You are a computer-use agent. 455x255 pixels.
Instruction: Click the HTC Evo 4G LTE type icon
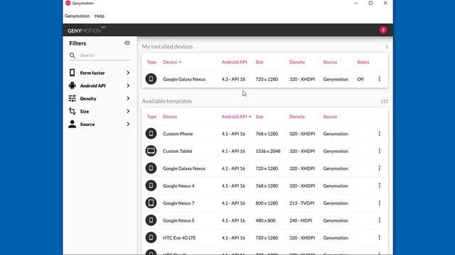(151, 238)
